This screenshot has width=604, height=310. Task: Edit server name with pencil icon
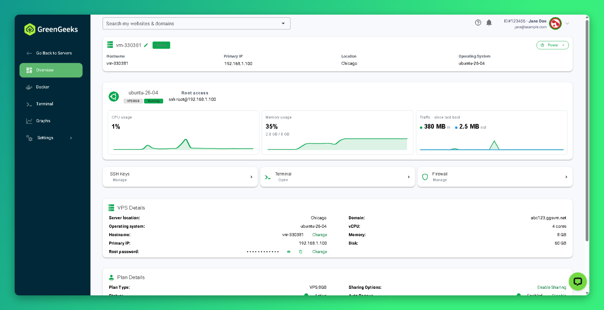146,45
